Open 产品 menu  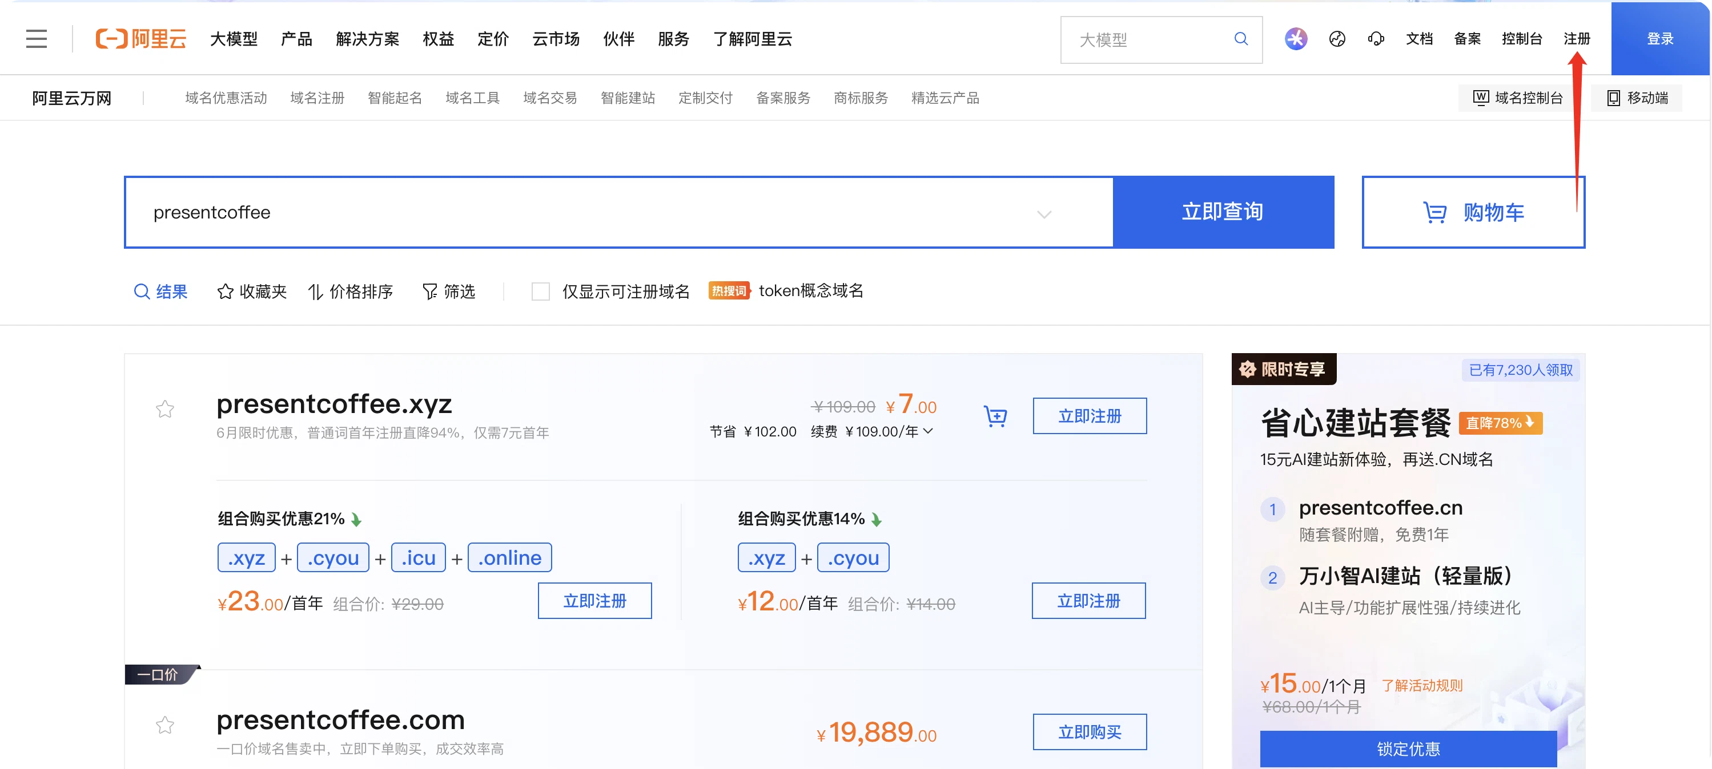click(296, 39)
